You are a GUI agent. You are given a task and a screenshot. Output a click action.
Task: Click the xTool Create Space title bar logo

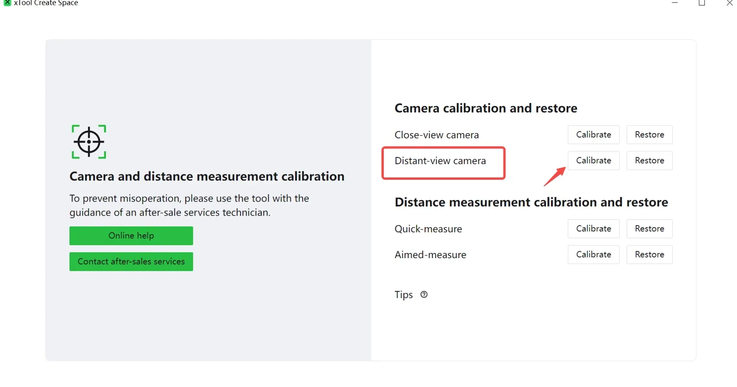coord(7,3)
